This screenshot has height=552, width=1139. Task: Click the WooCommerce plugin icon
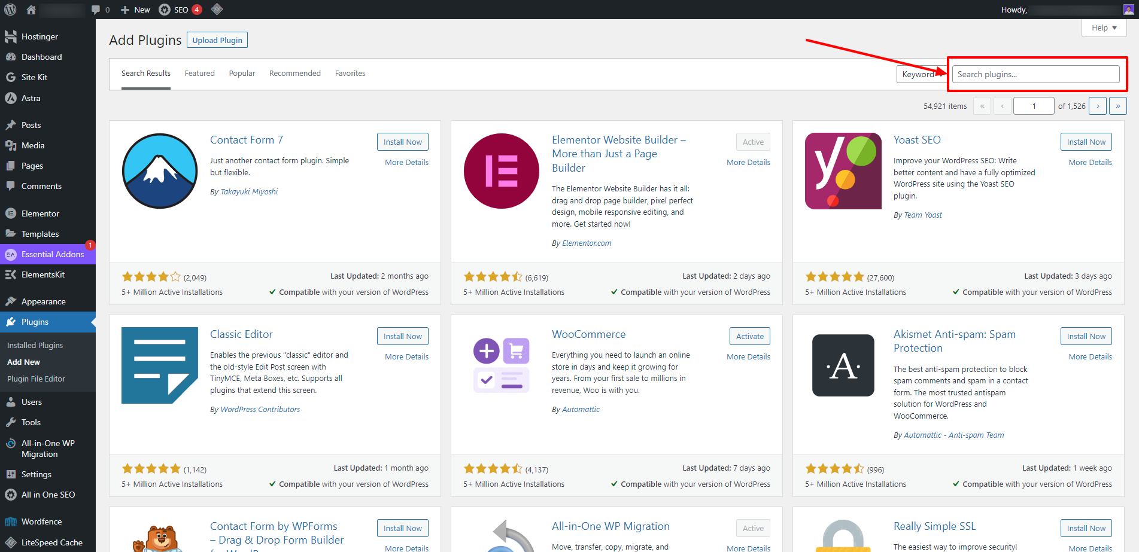pos(502,365)
